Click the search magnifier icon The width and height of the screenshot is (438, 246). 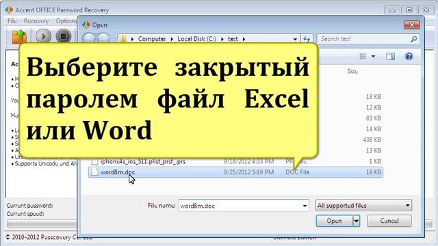click(413, 39)
